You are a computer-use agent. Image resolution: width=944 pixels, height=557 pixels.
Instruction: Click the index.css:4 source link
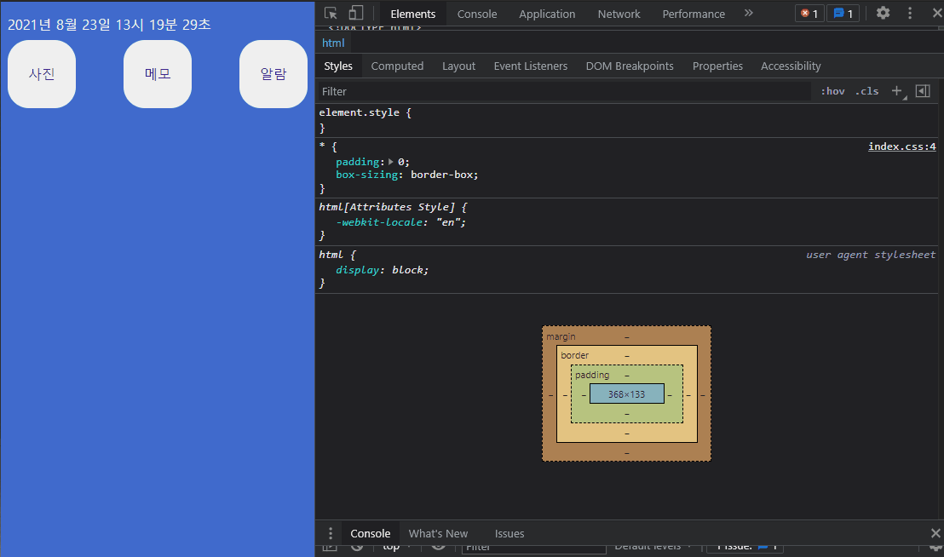(x=902, y=146)
